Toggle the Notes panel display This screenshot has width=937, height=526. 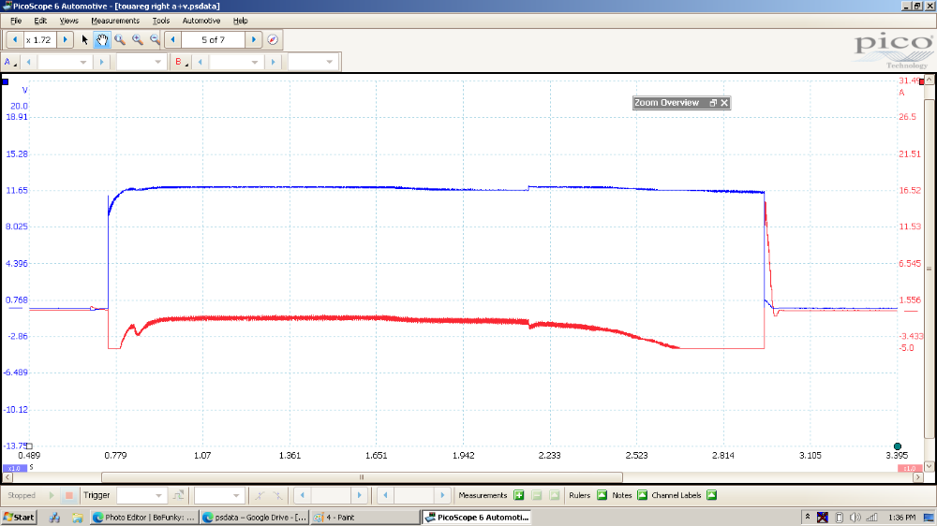642,495
